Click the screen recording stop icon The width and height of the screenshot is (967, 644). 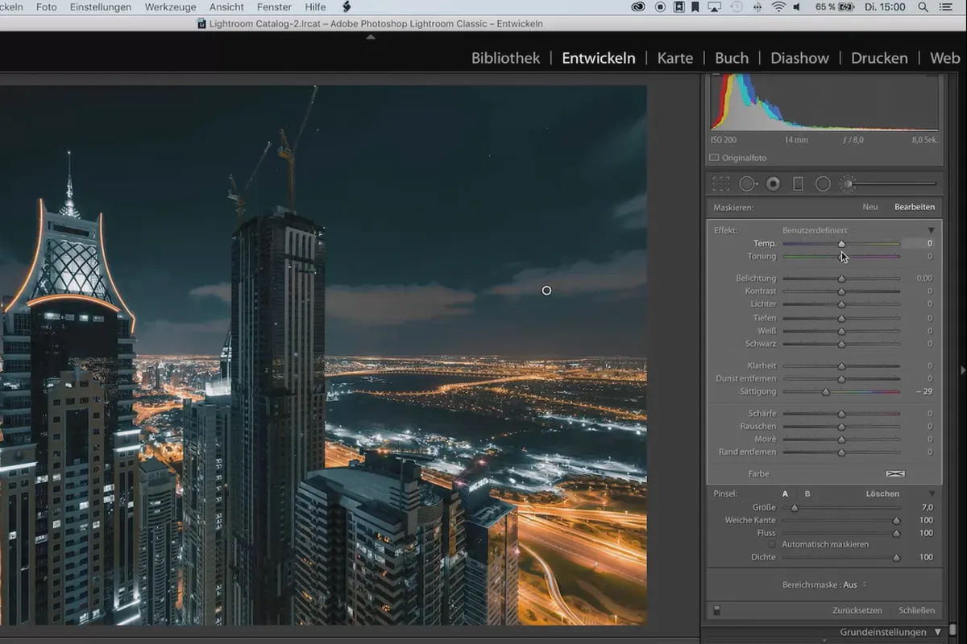(660, 7)
